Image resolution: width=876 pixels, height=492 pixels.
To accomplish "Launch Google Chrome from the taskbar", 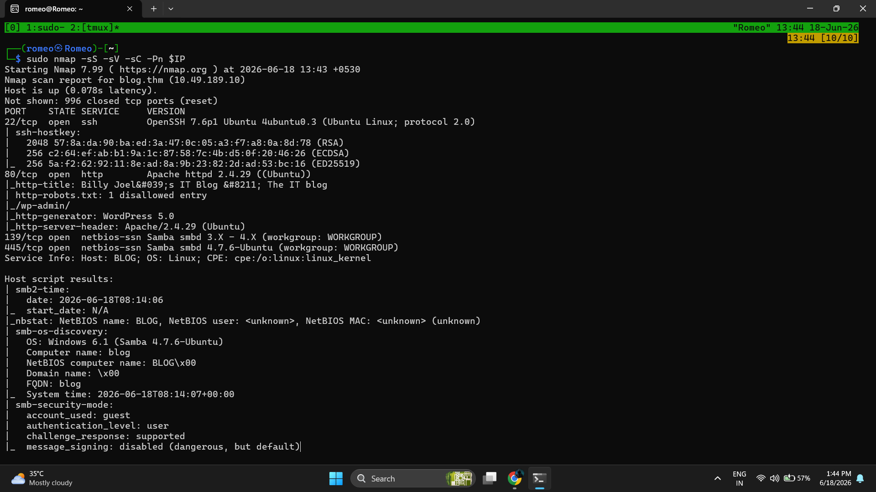I will [x=515, y=478].
